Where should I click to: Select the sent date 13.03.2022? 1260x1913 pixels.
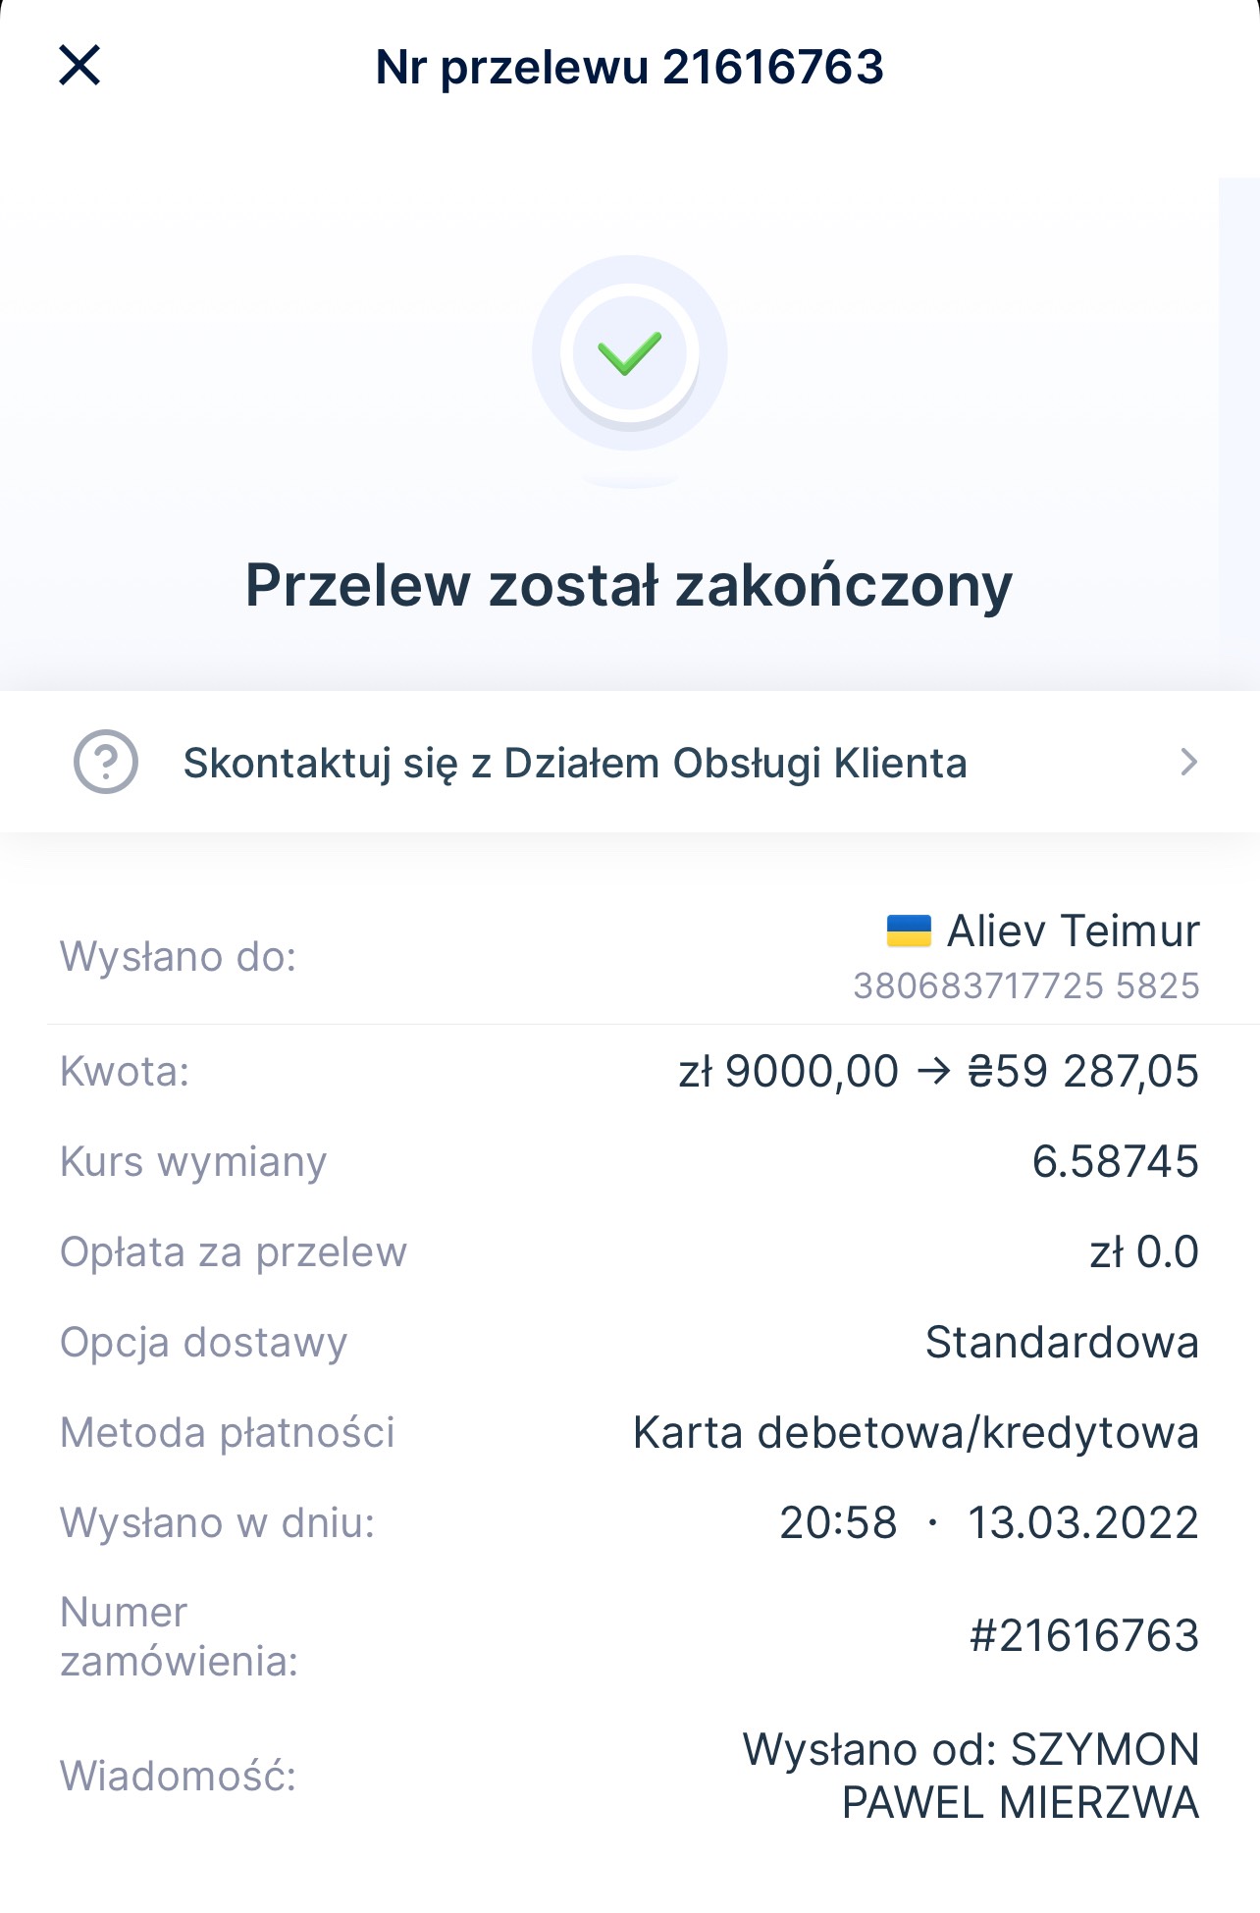click(1083, 1522)
